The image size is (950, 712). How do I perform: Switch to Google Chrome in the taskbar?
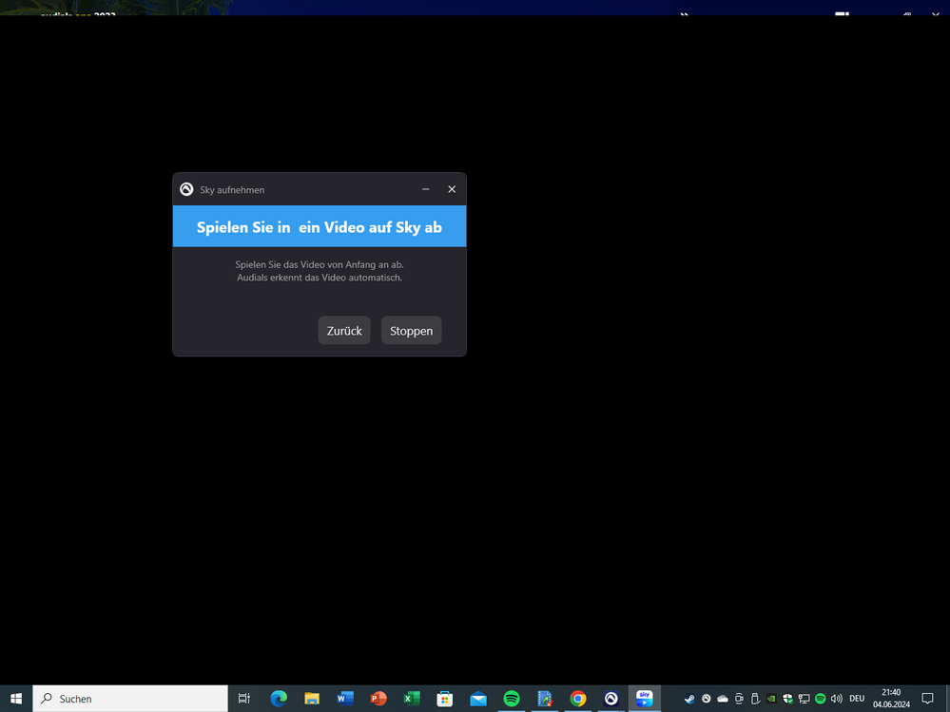click(578, 699)
